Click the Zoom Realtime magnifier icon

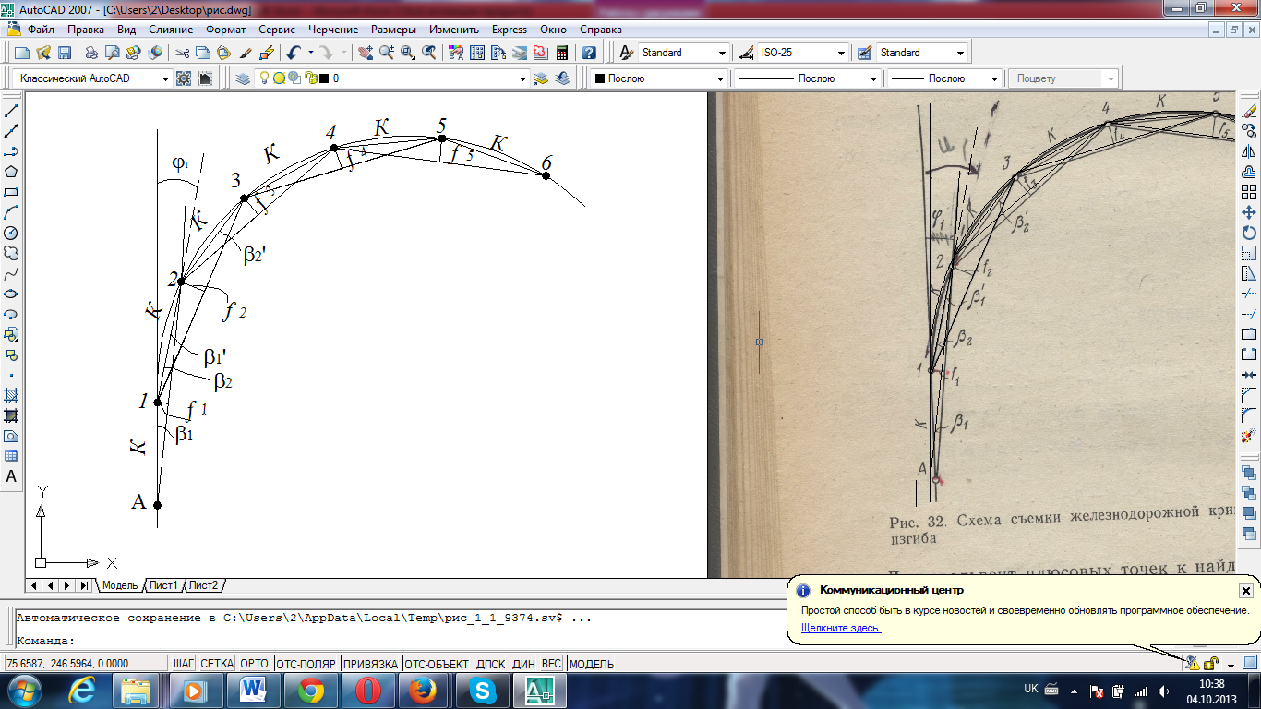pyautogui.click(x=386, y=53)
